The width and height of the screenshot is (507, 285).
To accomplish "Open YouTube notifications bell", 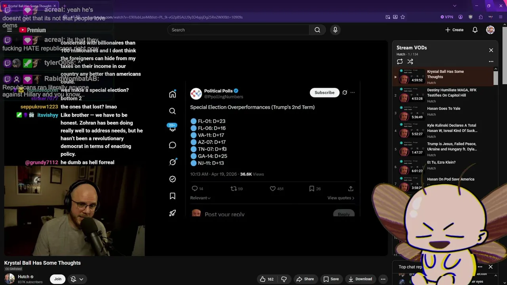I will (x=475, y=30).
